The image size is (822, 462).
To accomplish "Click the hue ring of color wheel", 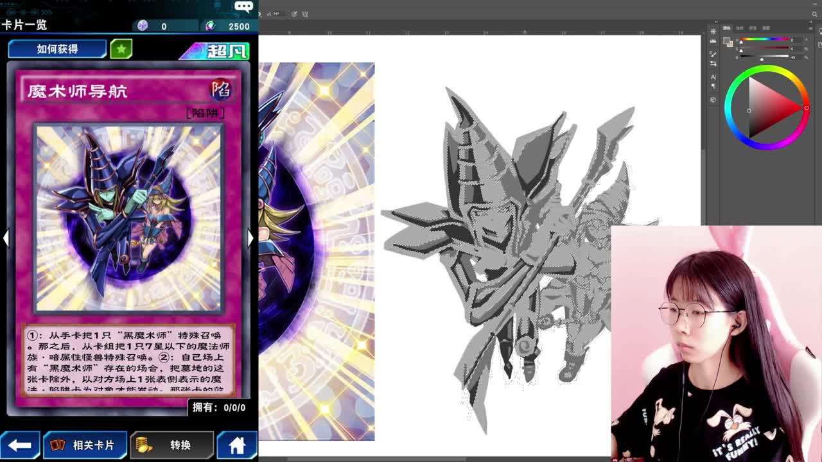I will pyautogui.click(x=767, y=69).
